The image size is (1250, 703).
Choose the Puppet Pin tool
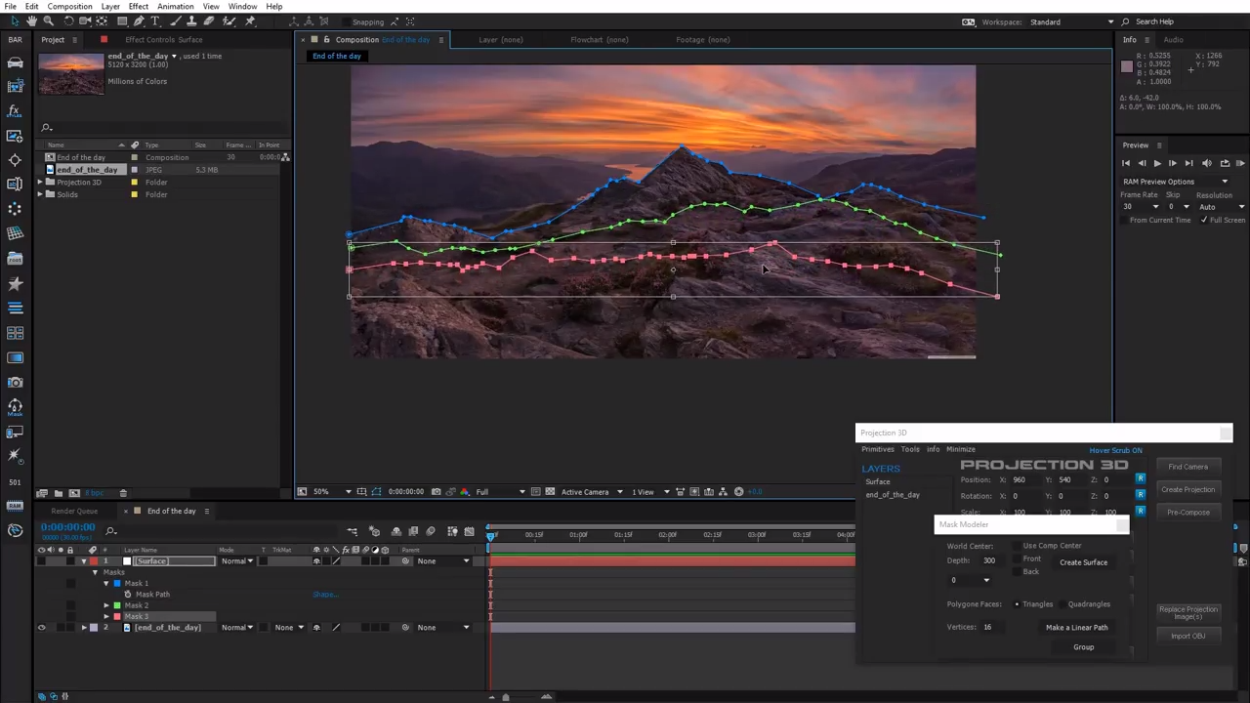coord(250,21)
